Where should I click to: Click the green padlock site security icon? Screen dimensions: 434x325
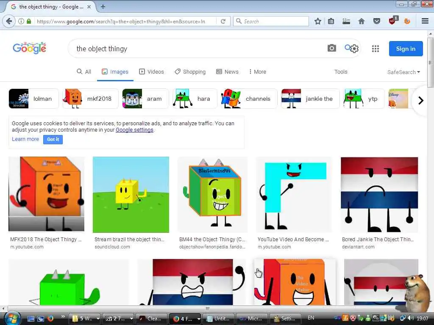29,21
